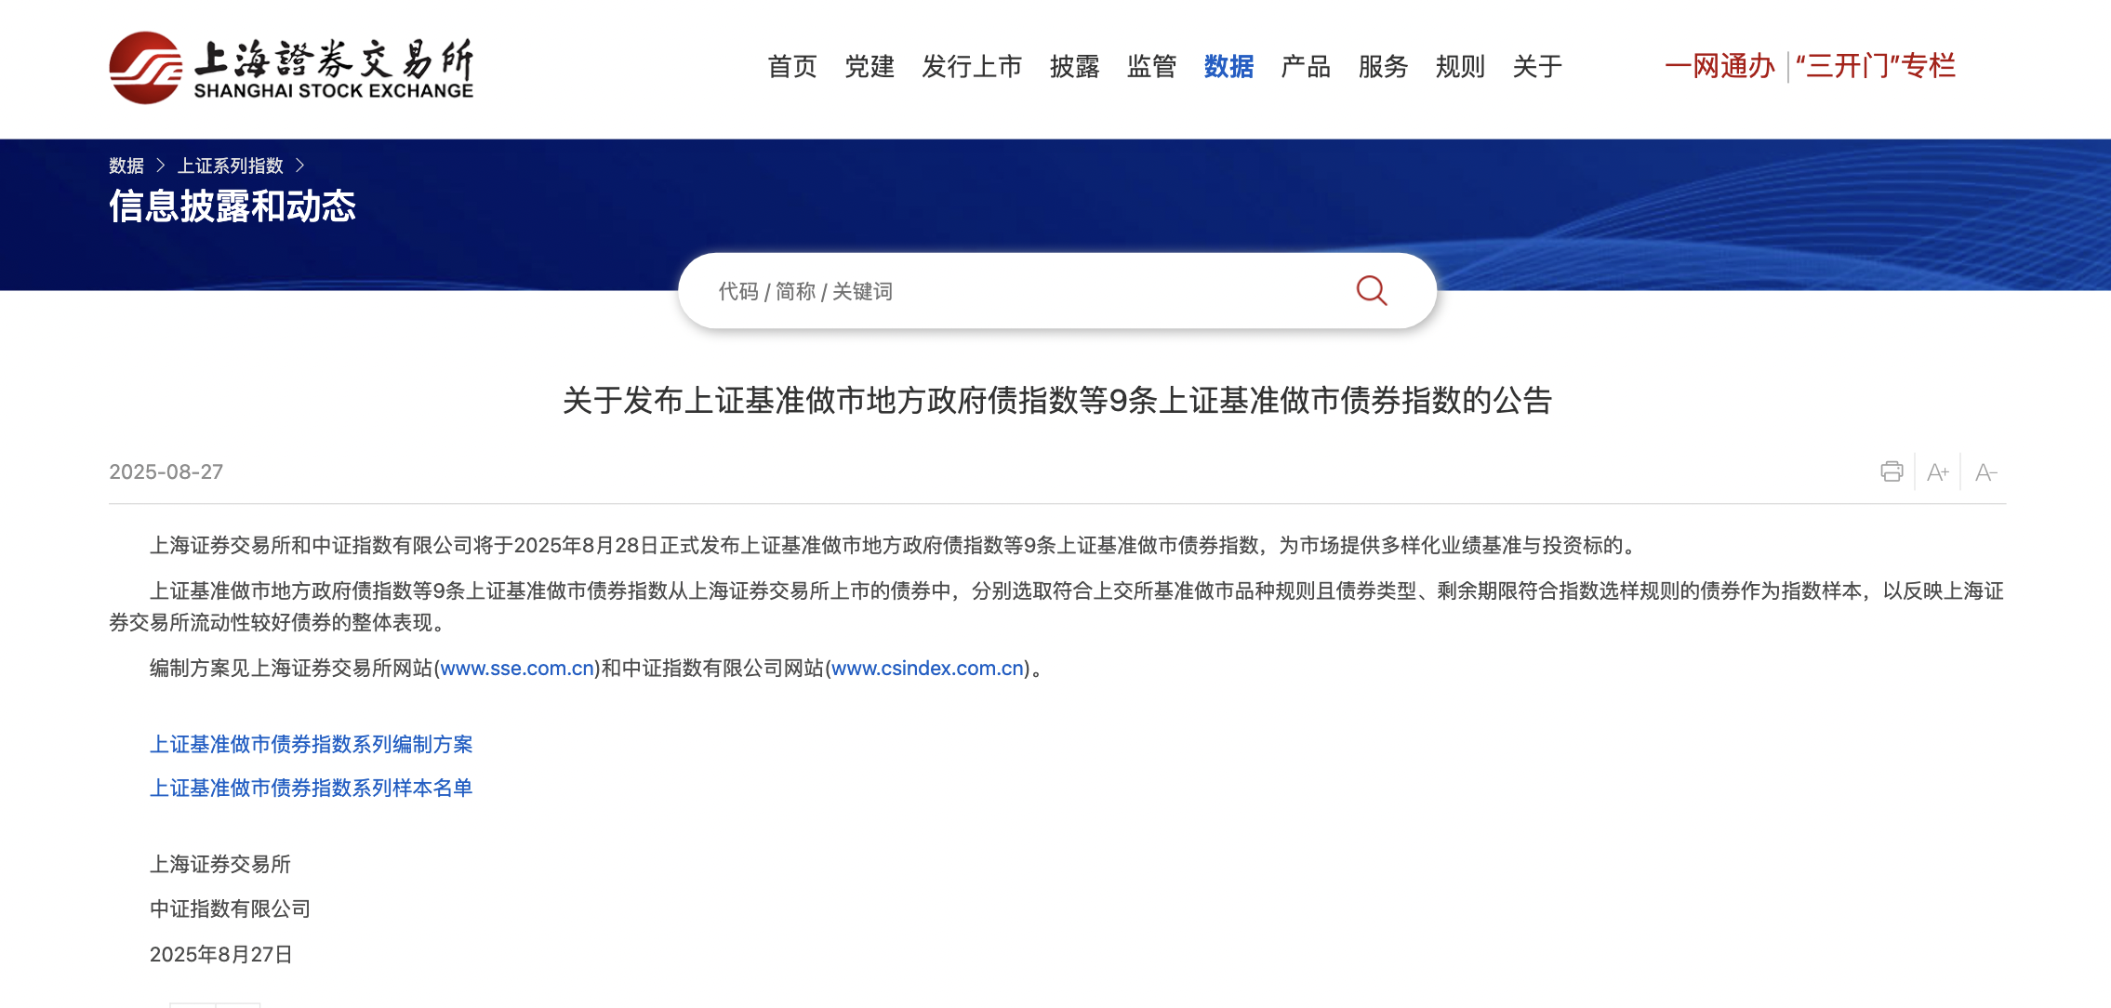Decrease font size with A- icon
2111x1008 pixels.
click(x=1985, y=472)
